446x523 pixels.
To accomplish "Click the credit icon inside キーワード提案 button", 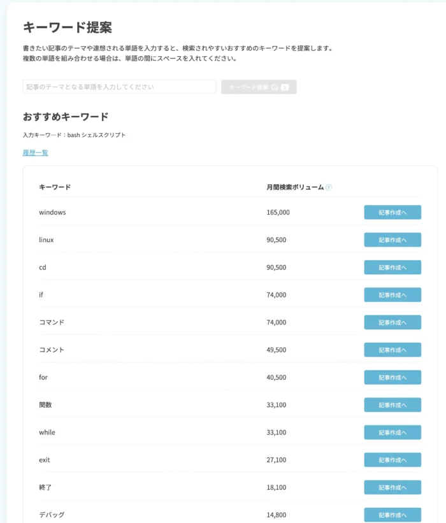I will [x=275, y=87].
